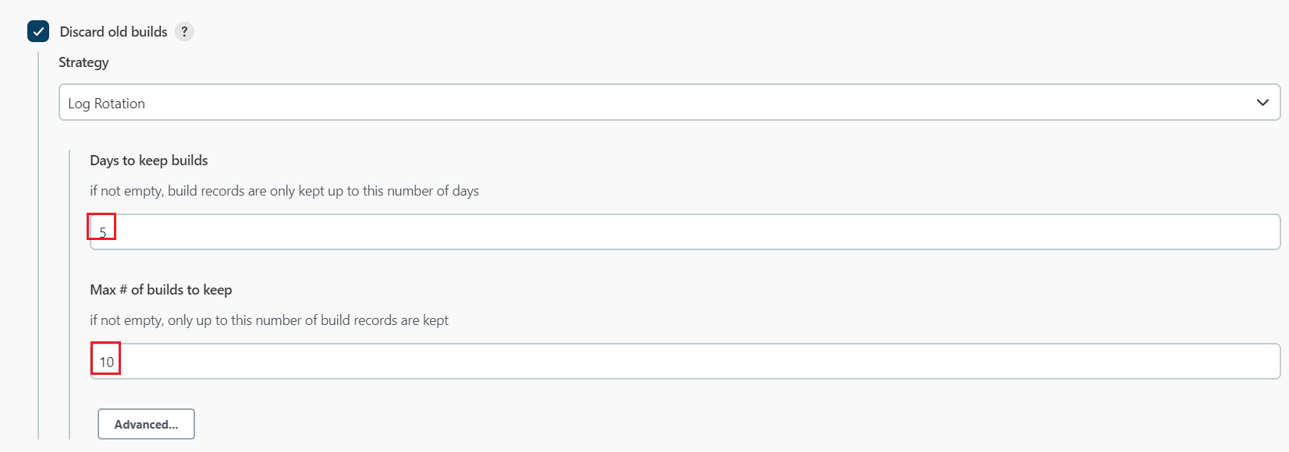Uncheck the Discard old builds checkbox
This screenshot has width=1289, height=452.
(x=38, y=31)
